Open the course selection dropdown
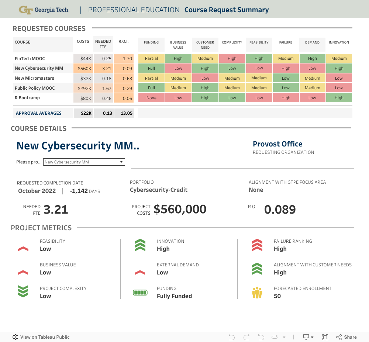The height and width of the screenshot is (342, 369). [x=84, y=162]
